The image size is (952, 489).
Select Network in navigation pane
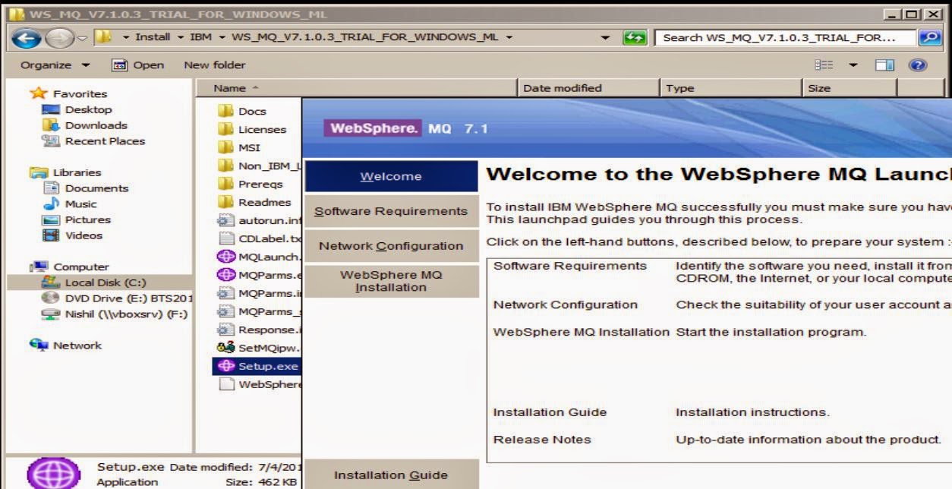(x=77, y=345)
